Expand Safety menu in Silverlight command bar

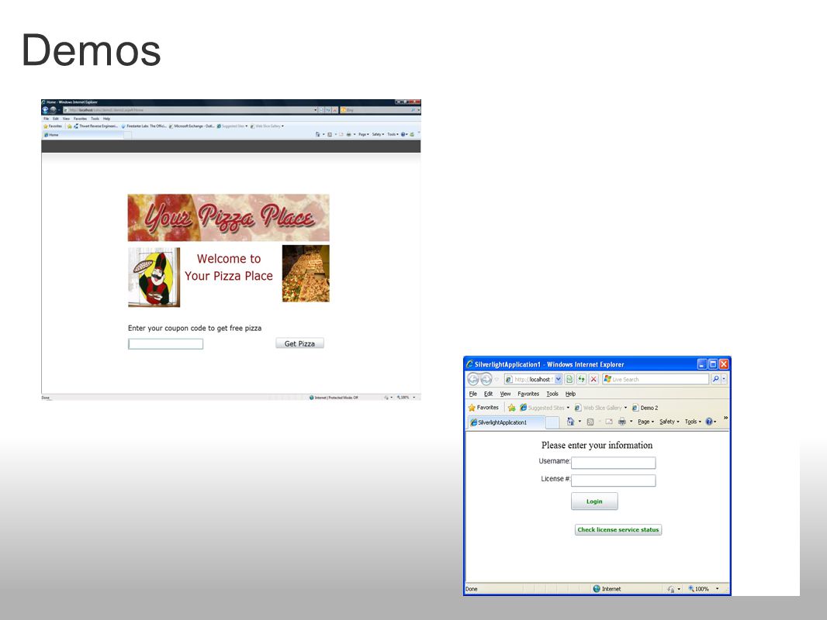(670, 422)
